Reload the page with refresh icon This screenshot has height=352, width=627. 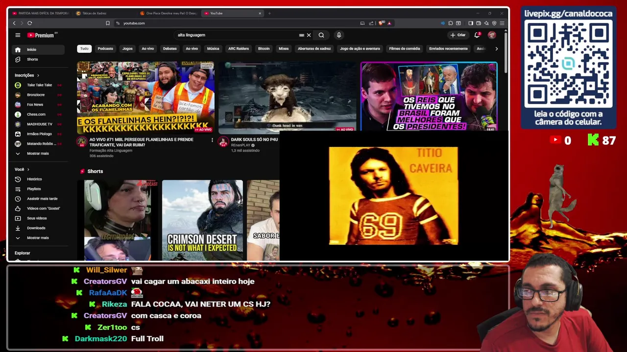coord(30,23)
